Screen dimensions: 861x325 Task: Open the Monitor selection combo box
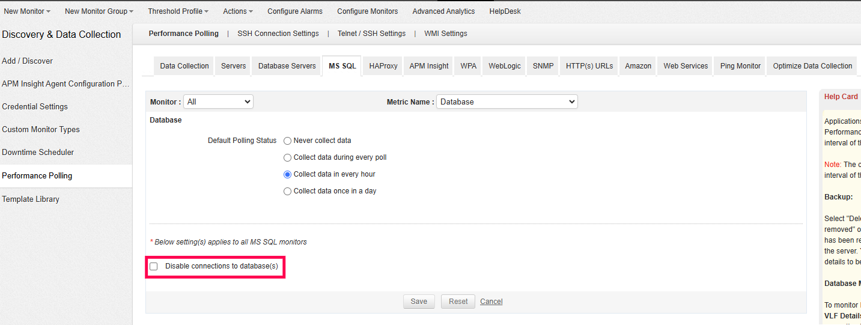coord(218,102)
